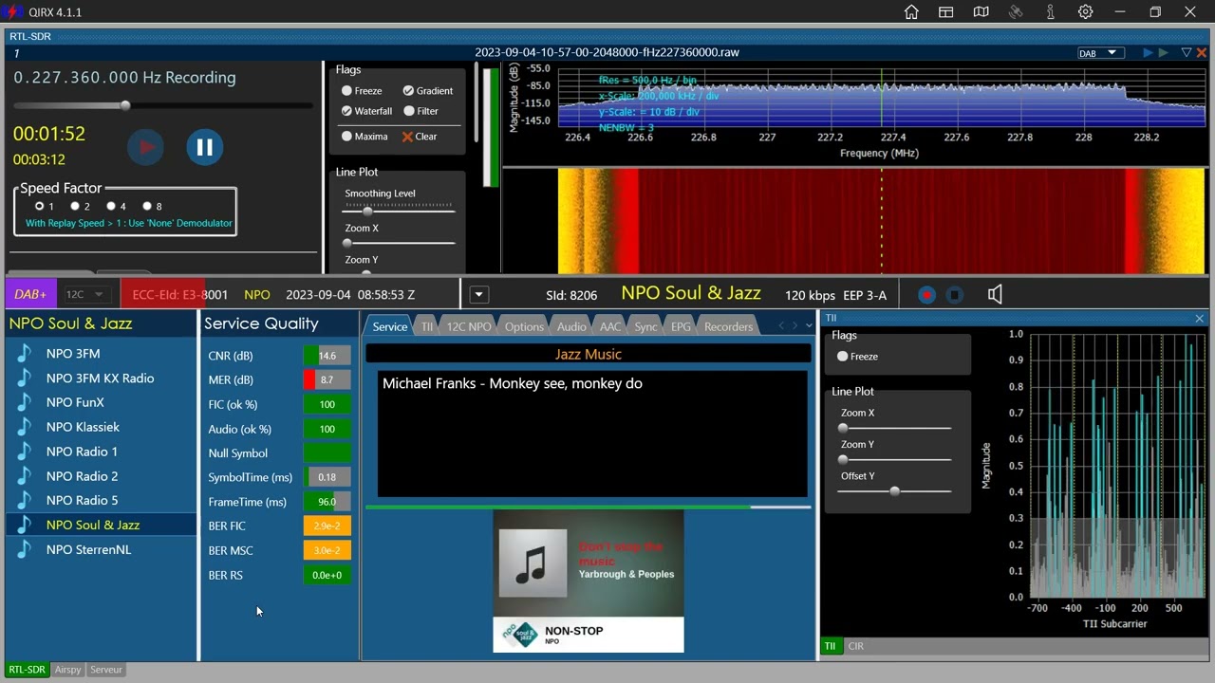
Task: Toggle the Filter flag
Action: pyautogui.click(x=408, y=111)
